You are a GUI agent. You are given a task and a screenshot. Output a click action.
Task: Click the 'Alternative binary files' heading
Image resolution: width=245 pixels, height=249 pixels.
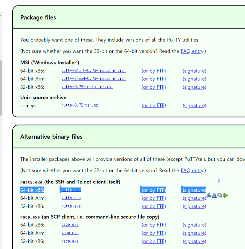point(51,137)
